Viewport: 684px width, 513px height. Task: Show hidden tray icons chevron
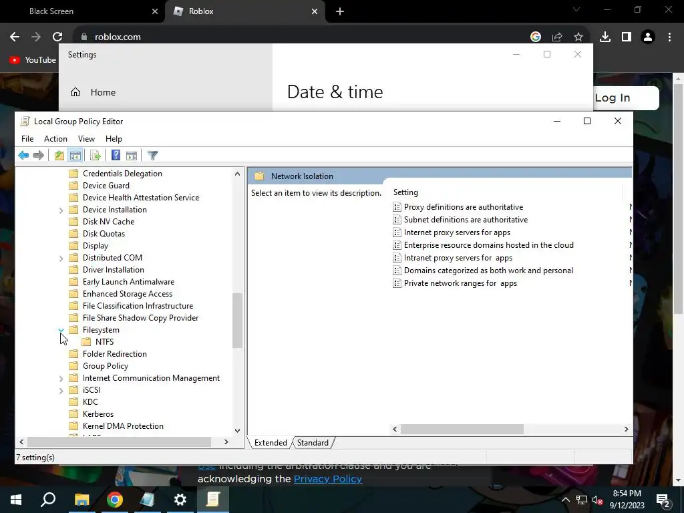[x=565, y=500]
